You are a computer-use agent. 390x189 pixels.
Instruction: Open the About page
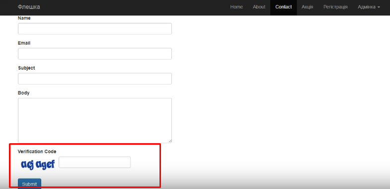(x=259, y=7)
